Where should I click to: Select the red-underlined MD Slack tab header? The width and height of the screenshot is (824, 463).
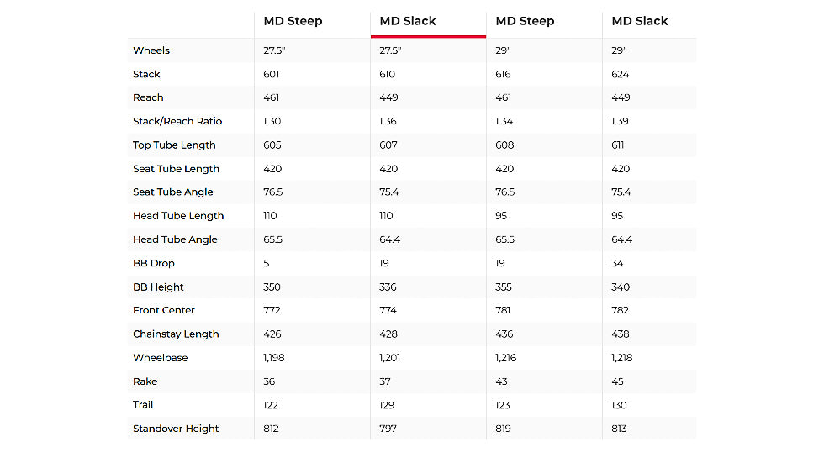pyautogui.click(x=408, y=21)
